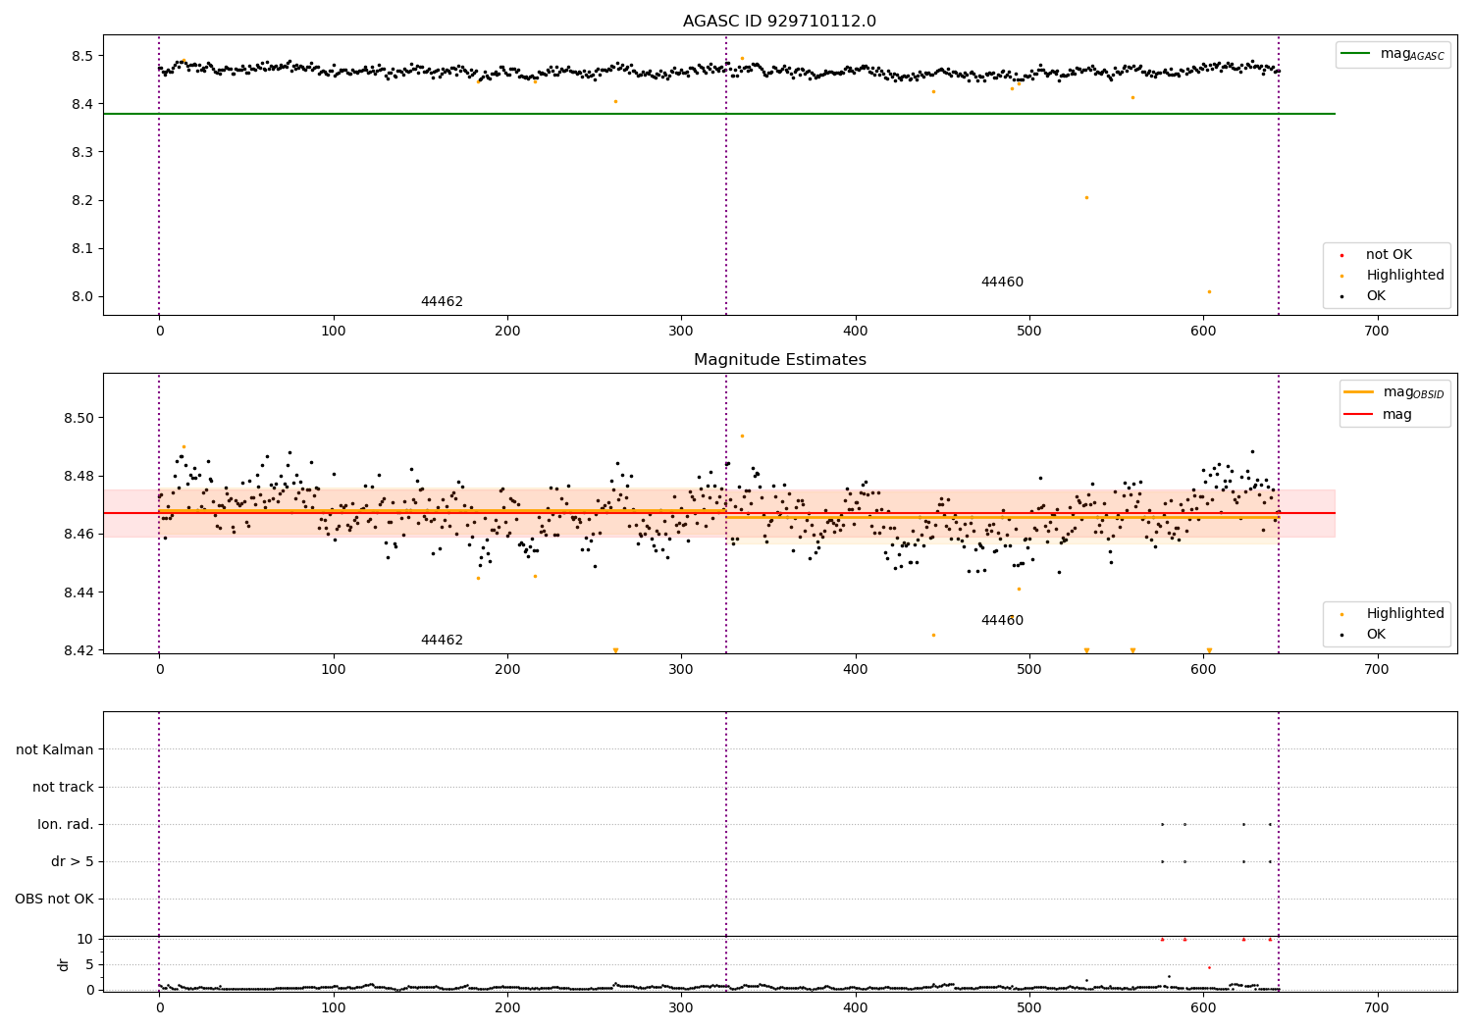Click the 44460 label in the Magnitude Estimates plot
Screen dimensions: 1472x1030
(x=1002, y=621)
